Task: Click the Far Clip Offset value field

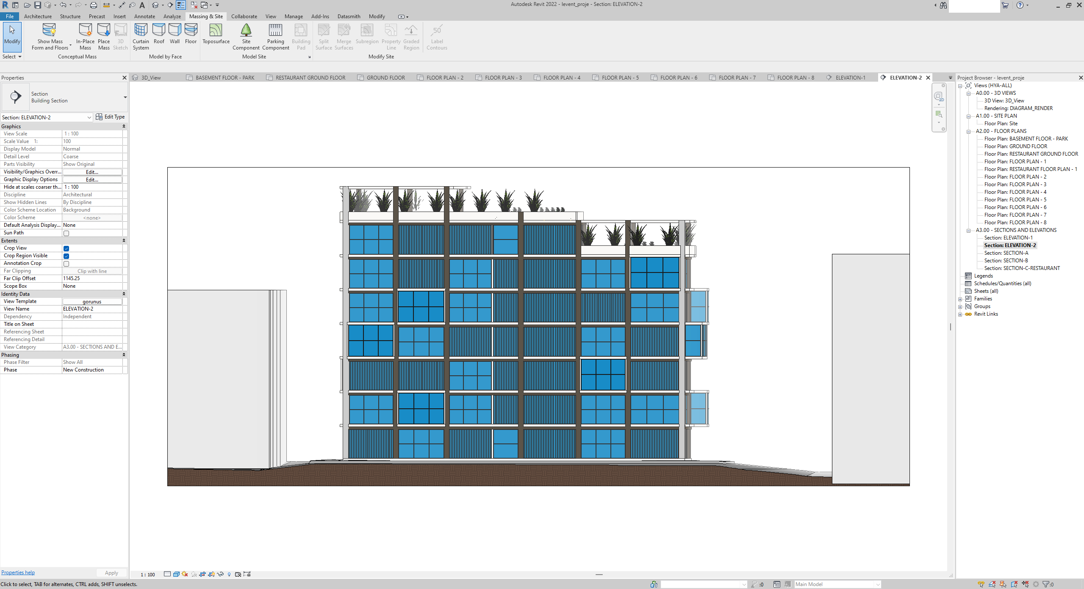Action: [92, 278]
